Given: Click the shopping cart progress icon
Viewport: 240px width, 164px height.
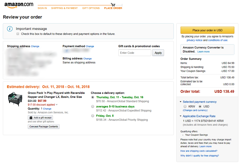Looking at the screenshot, I should [113, 5].
